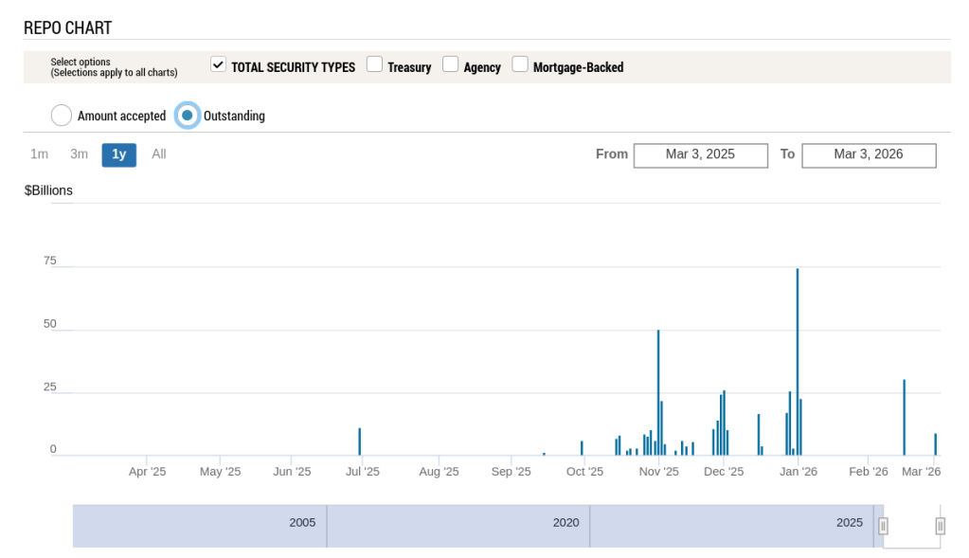Click the 50 billion bar at Nov '25
This screenshot has width=969, height=558.
(x=658, y=393)
